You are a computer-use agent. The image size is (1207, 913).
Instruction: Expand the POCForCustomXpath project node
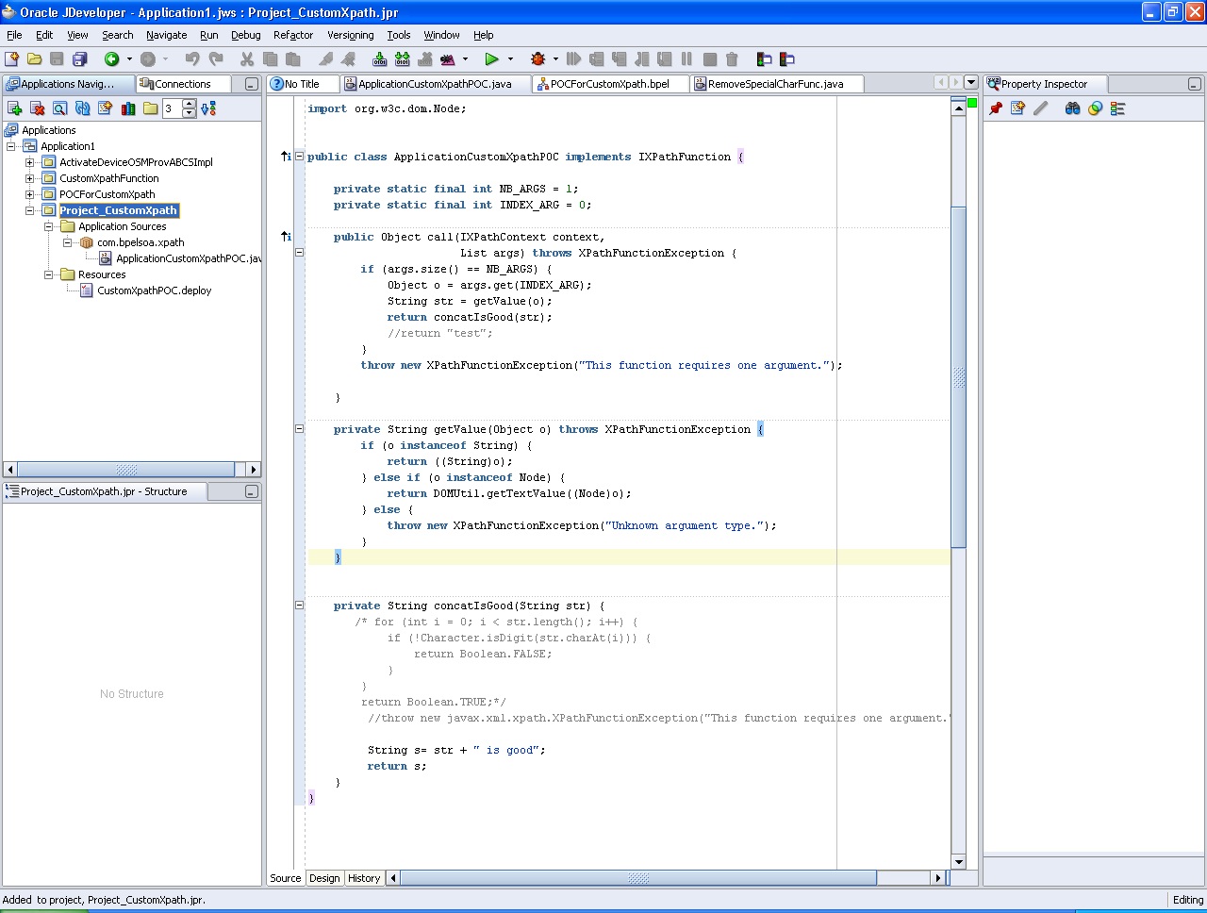(x=29, y=194)
